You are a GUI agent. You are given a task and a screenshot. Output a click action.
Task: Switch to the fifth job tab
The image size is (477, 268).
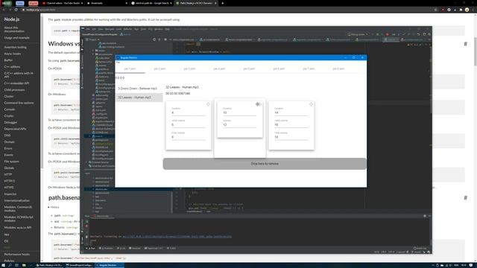(x=249, y=68)
